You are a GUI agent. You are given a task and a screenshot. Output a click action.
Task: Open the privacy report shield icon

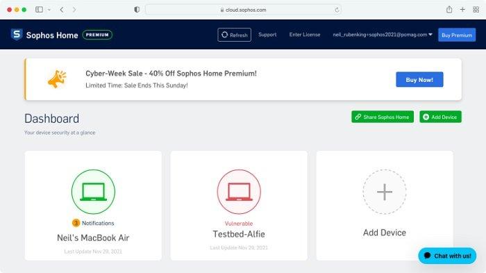pyautogui.click(x=137, y=10)
